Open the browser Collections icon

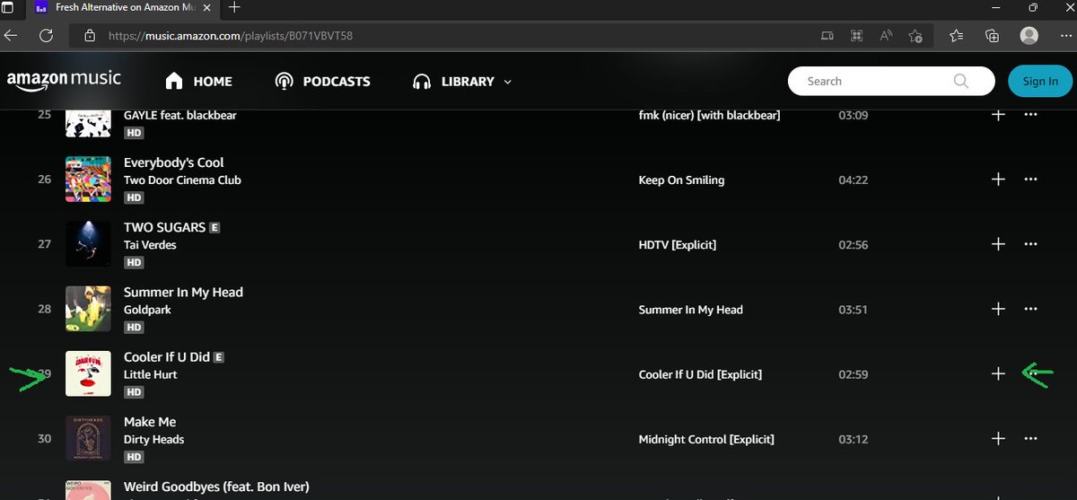992,36
